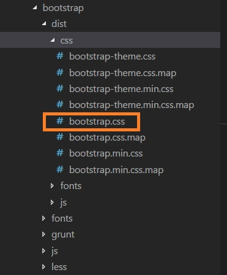227x275 pixels.
Task: Open the bootstrap.css.map file
Action: 107,137
